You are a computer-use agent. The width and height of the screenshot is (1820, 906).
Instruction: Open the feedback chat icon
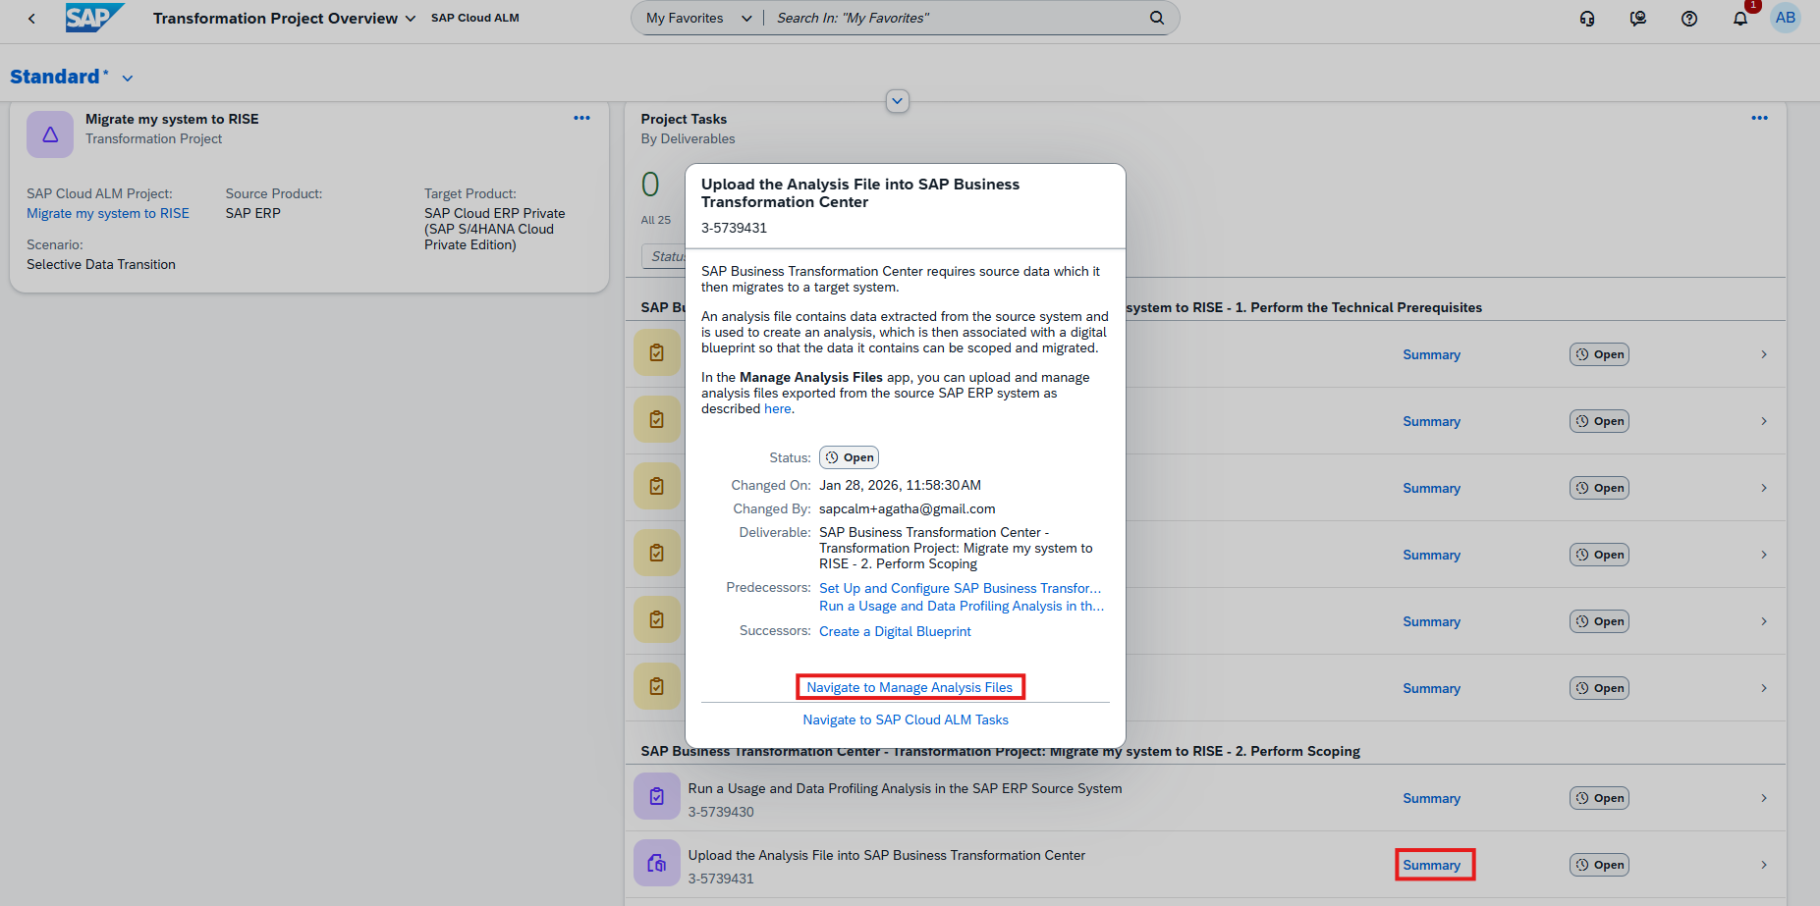1637,18
